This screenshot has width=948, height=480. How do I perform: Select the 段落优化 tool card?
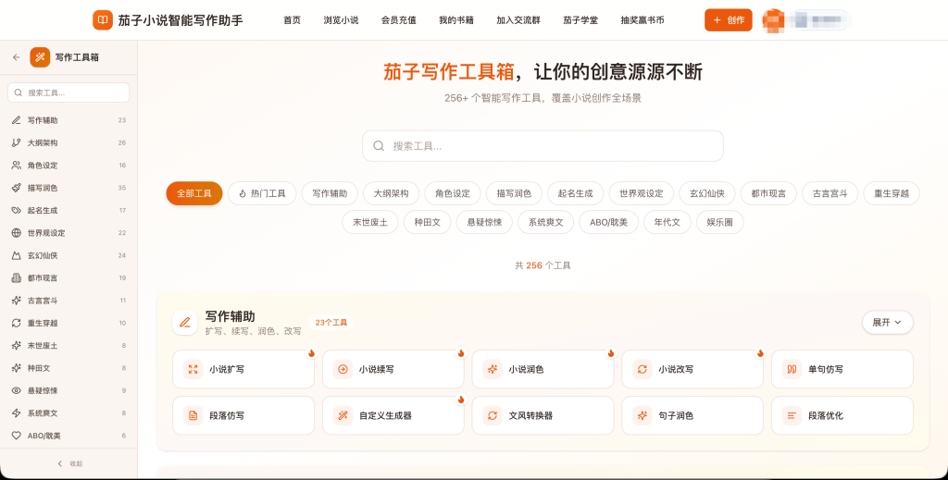pyautogui.click(x=842, y=415)
